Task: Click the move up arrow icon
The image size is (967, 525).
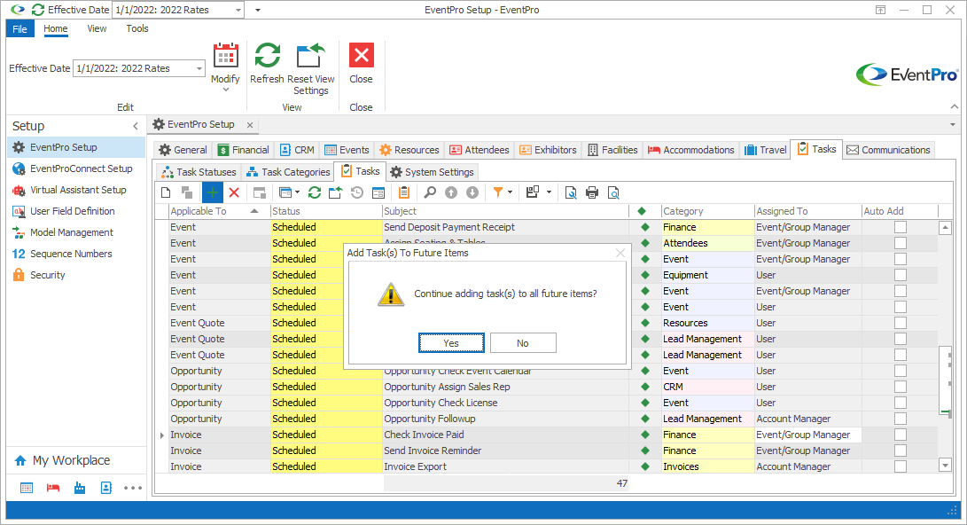Action: (x=451, y=192)
